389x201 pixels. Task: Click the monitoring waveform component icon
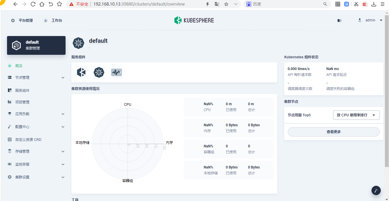click(116, 72)
